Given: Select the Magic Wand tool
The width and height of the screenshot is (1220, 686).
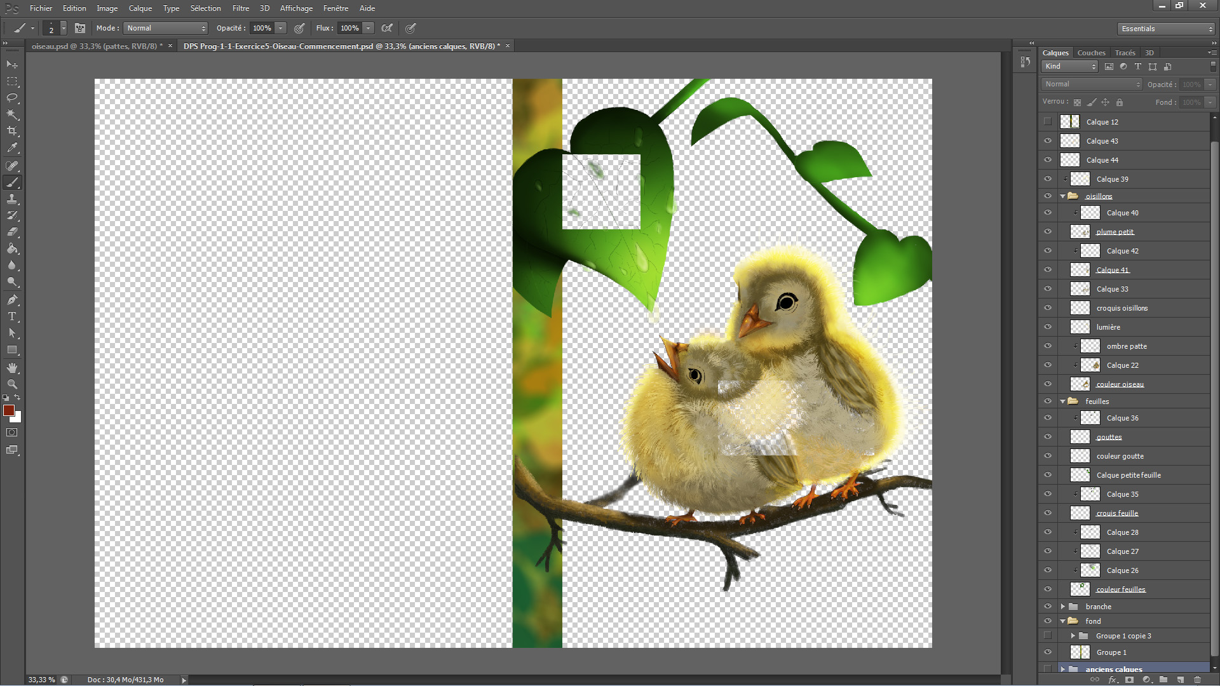Looking at the screenshot, I should 12,114.
